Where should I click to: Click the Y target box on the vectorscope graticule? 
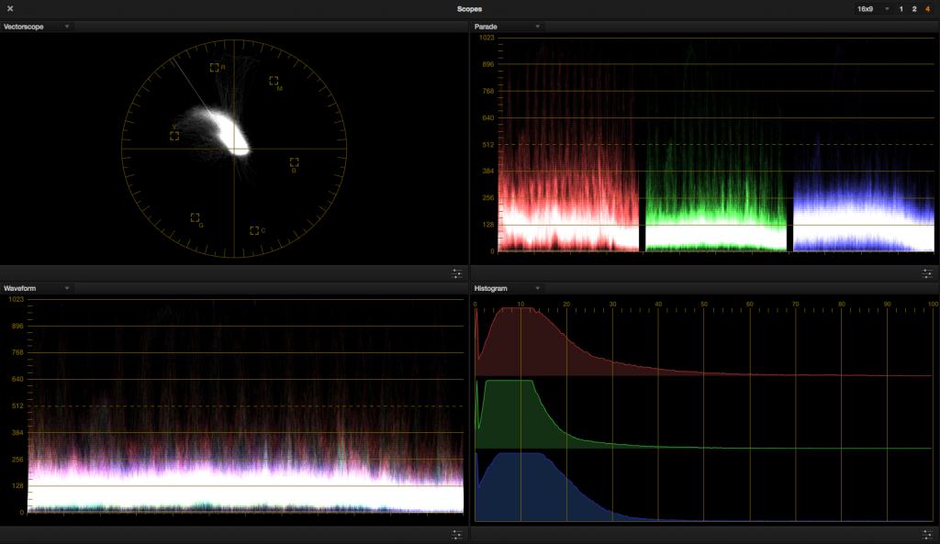tap(175, 136)
